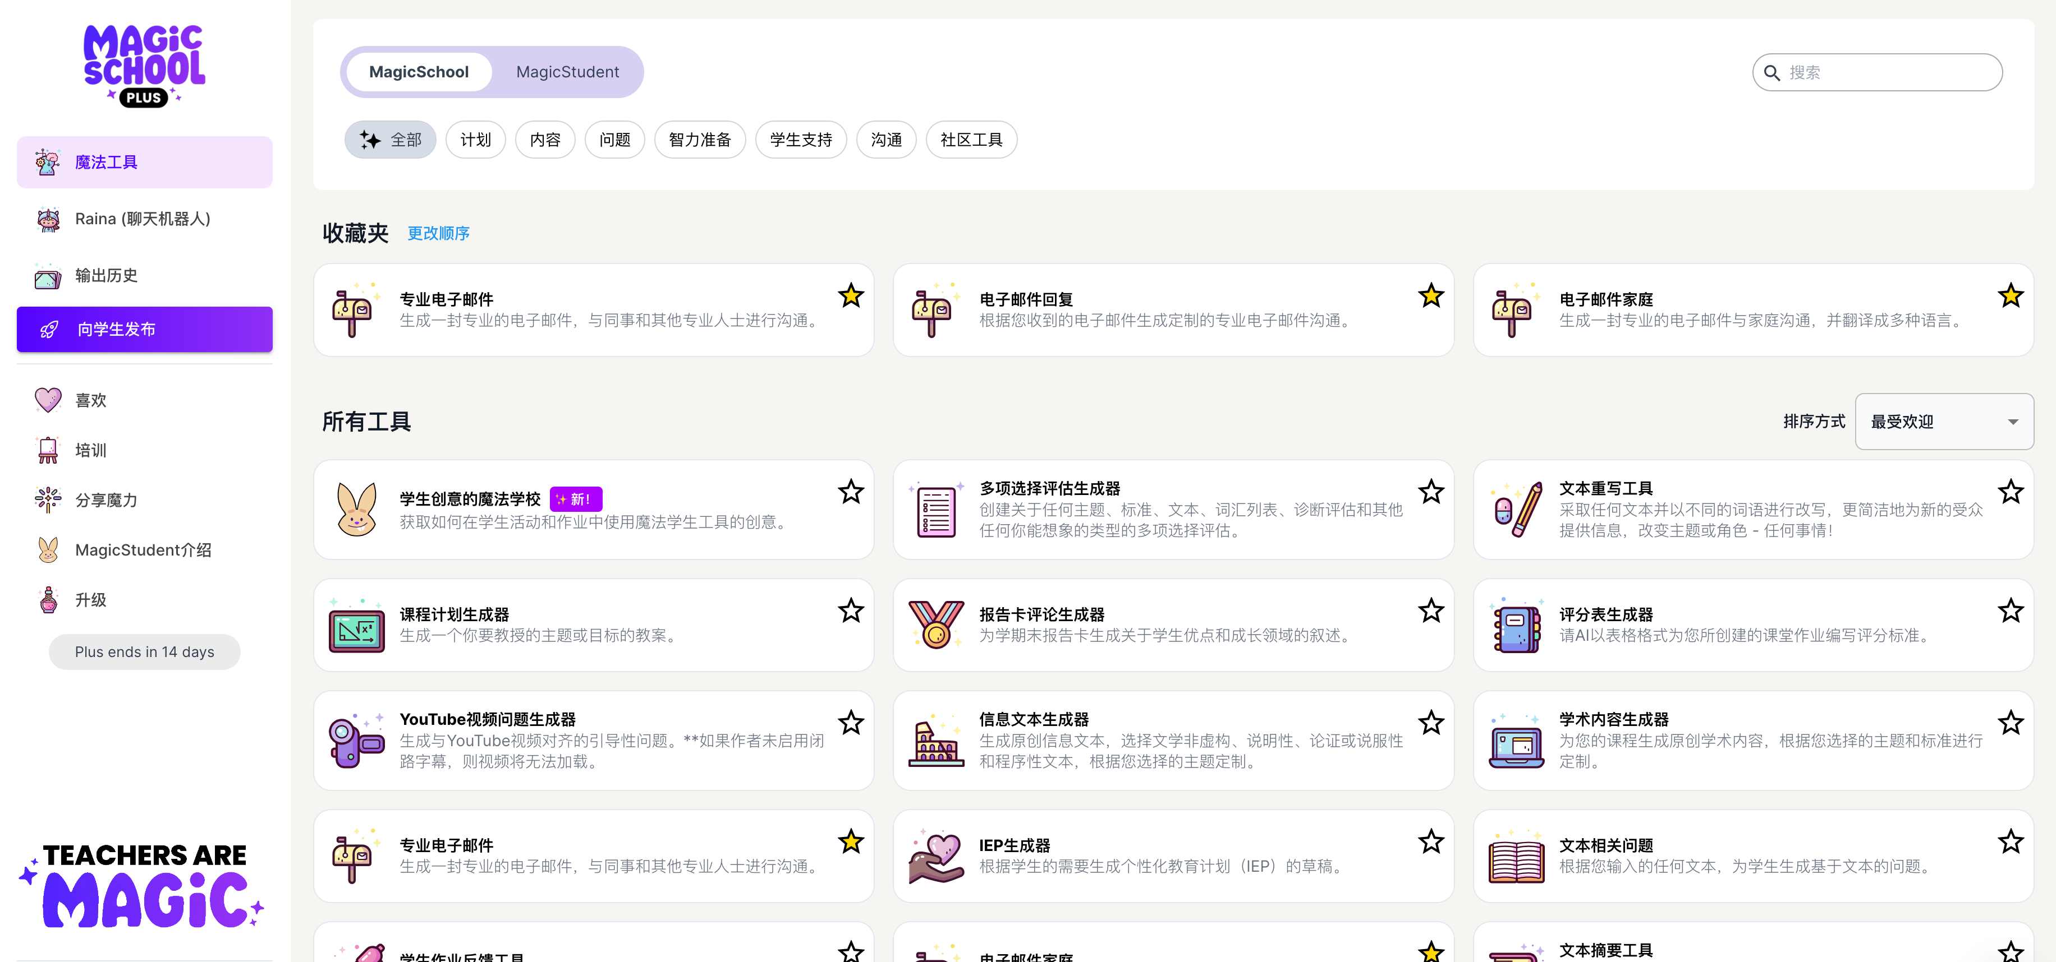Click the MagicSchool Plus logo
Screen dimensions: 2056x962
(144, 66)
